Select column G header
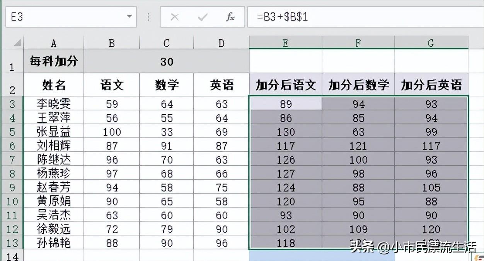Image resolution: width=484 pixels, height=261 pixels. [x=431, y=42]
